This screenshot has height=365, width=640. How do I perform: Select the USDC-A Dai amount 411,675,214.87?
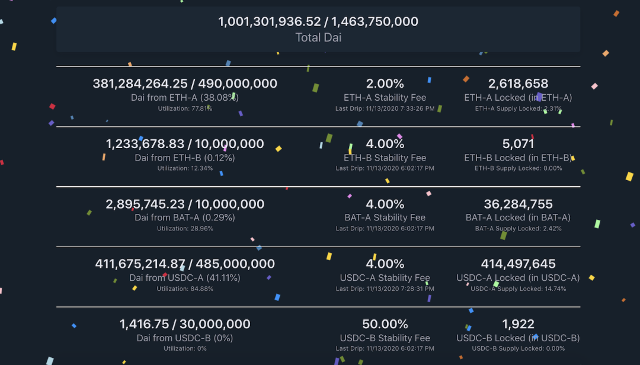tap(140, 264)
